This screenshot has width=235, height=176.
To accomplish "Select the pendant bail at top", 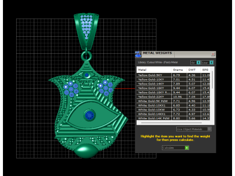I will [86, 31].
